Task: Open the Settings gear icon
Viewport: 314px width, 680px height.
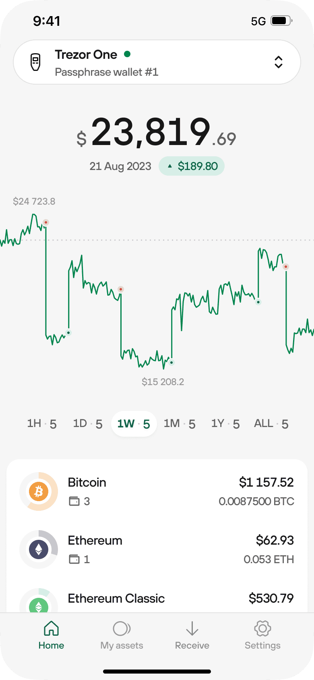Action: click(262, 628)
